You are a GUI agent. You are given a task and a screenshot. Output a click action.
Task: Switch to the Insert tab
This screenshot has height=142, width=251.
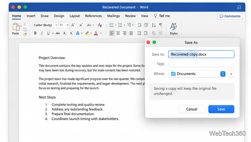31,16
